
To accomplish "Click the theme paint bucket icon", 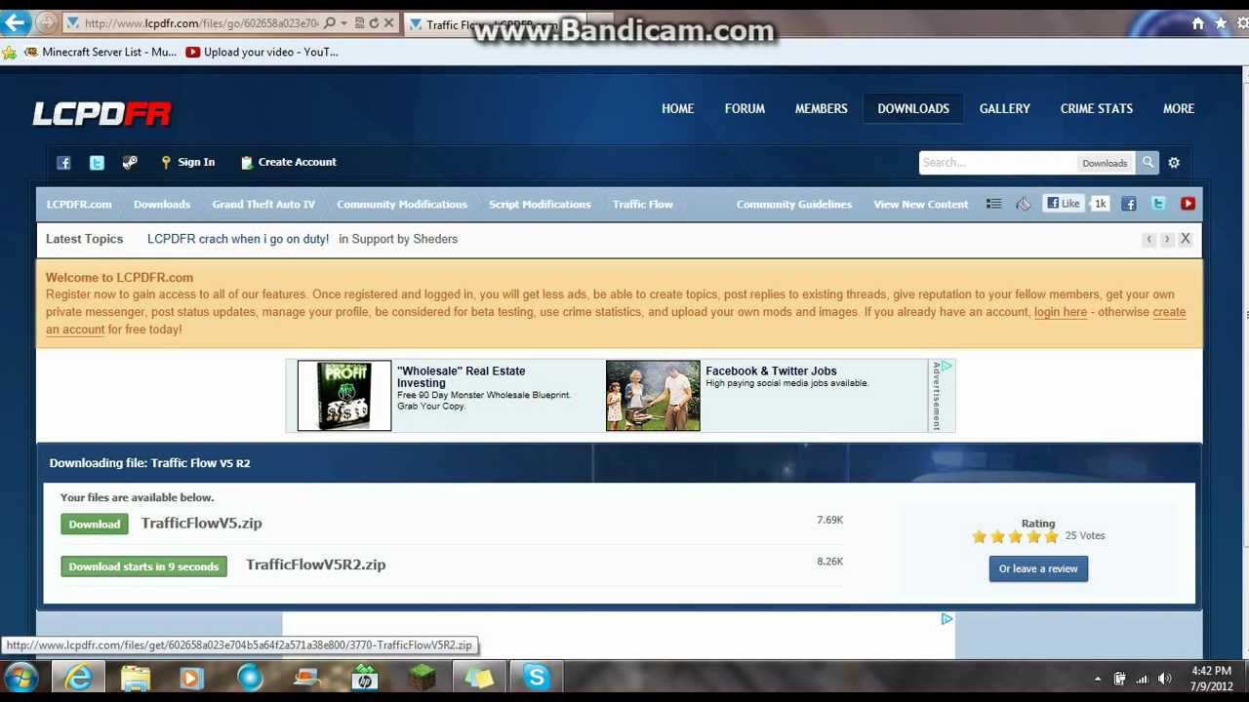I will click(x=1023, y=204).
